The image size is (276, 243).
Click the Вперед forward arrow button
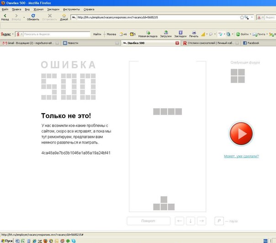coord(16,17)
